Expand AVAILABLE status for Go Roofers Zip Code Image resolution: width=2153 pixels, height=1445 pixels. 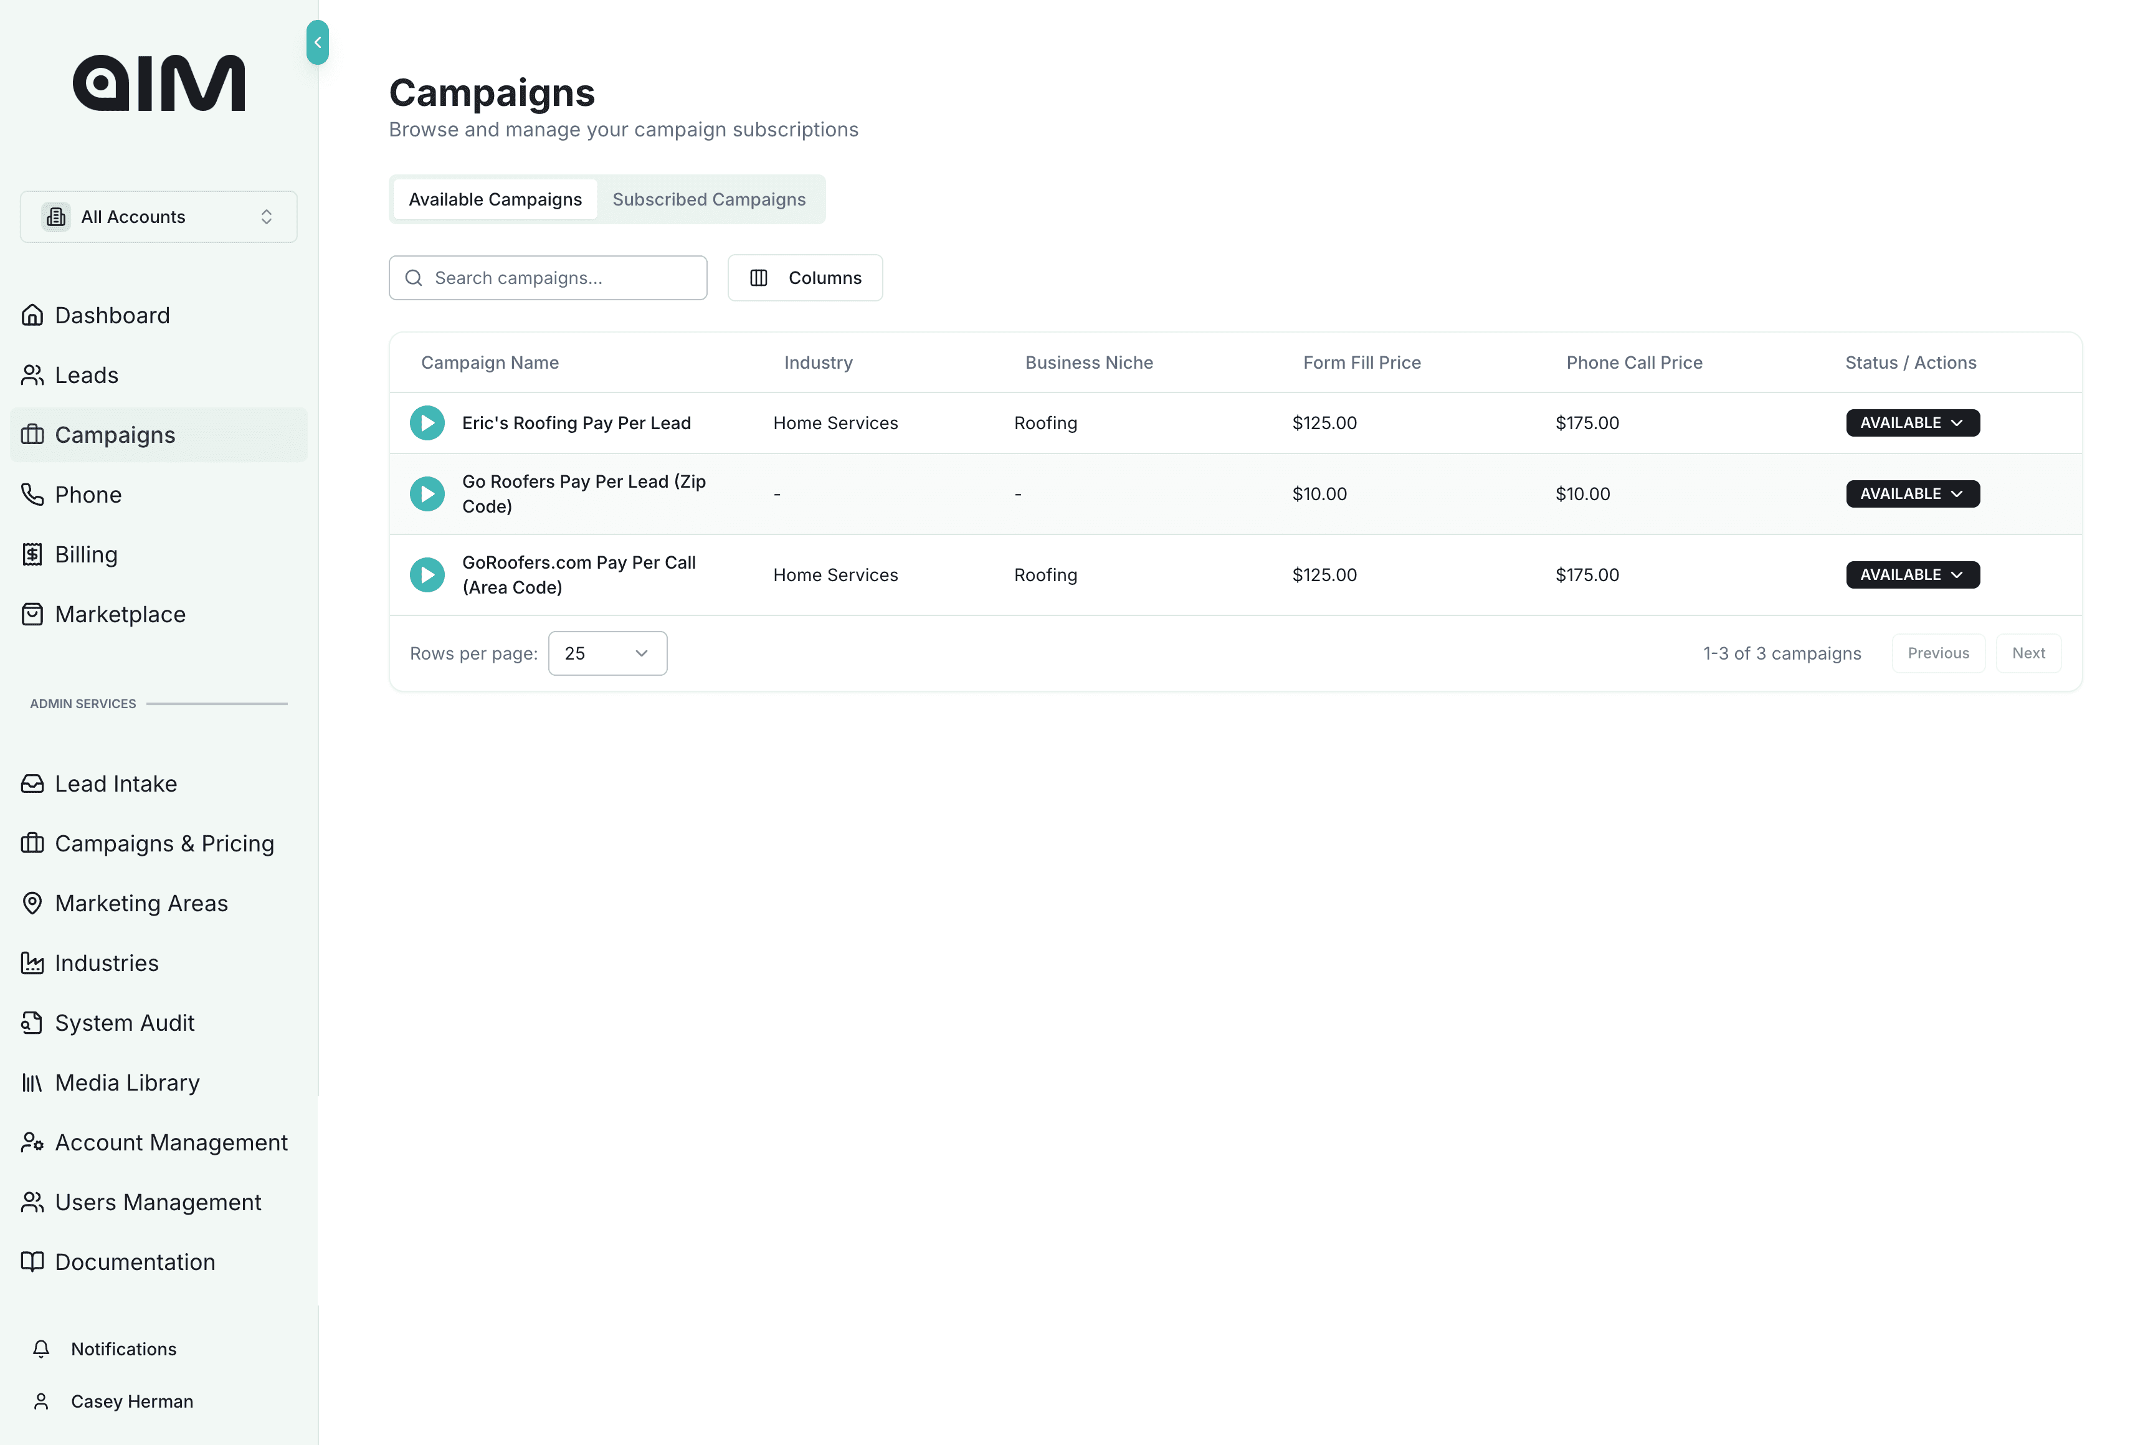coord(1911,494)
